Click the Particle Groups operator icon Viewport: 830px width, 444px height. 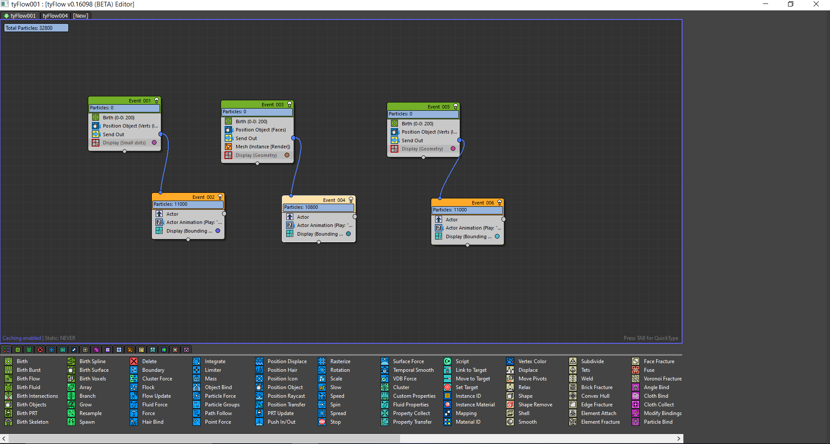coord(197,405)
